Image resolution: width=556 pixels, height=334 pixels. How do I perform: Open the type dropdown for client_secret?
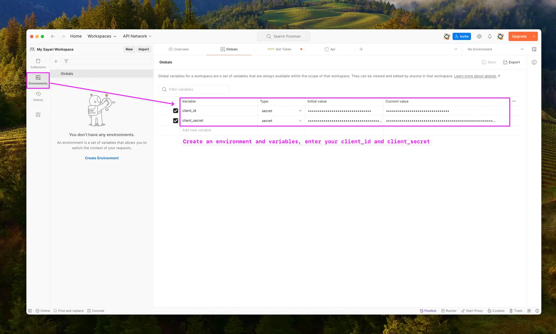point(281,120)
